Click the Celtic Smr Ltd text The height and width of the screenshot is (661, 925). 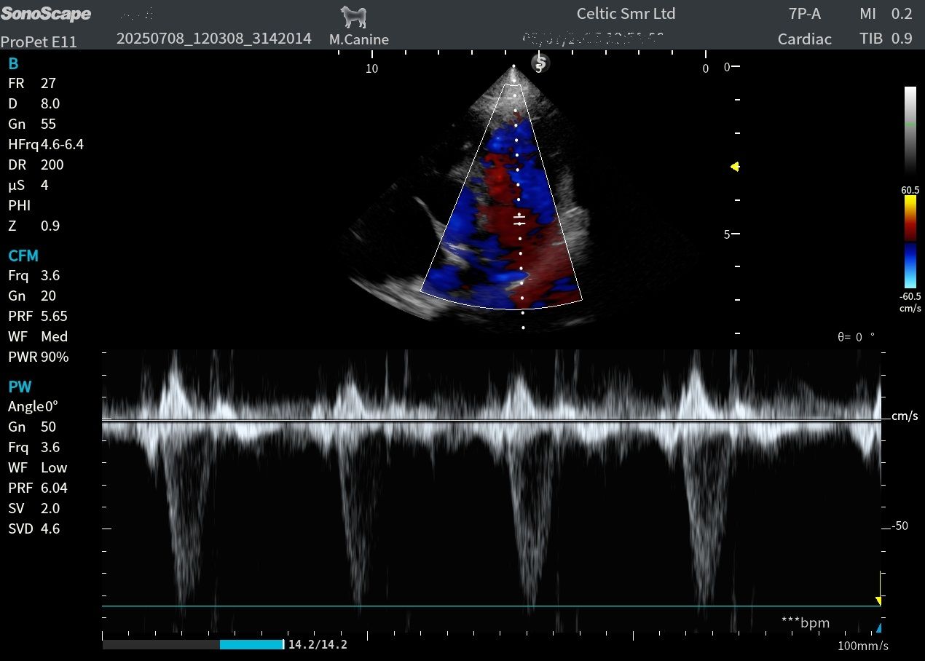(x=626, y=14)
